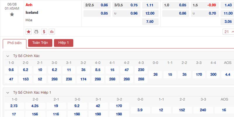Click the gray favorite star under match time
234x117 pixels.
point(12,14)
